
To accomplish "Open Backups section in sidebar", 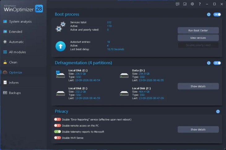I will coord(23,93).
